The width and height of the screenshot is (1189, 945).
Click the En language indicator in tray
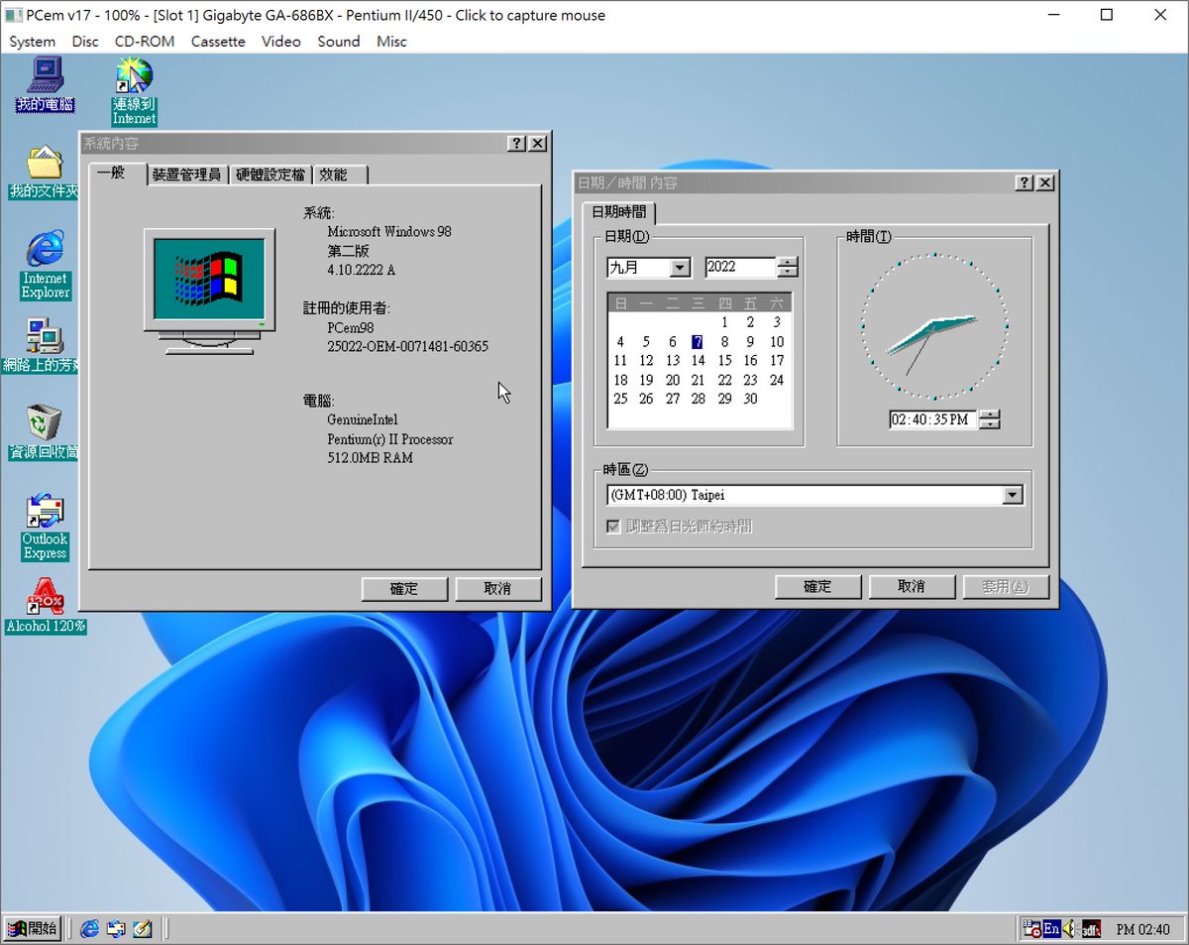click(1051, 929)
